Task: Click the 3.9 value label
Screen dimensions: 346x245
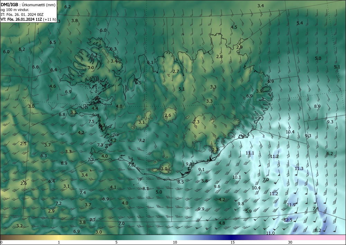Action: click(x=259, y=91)
